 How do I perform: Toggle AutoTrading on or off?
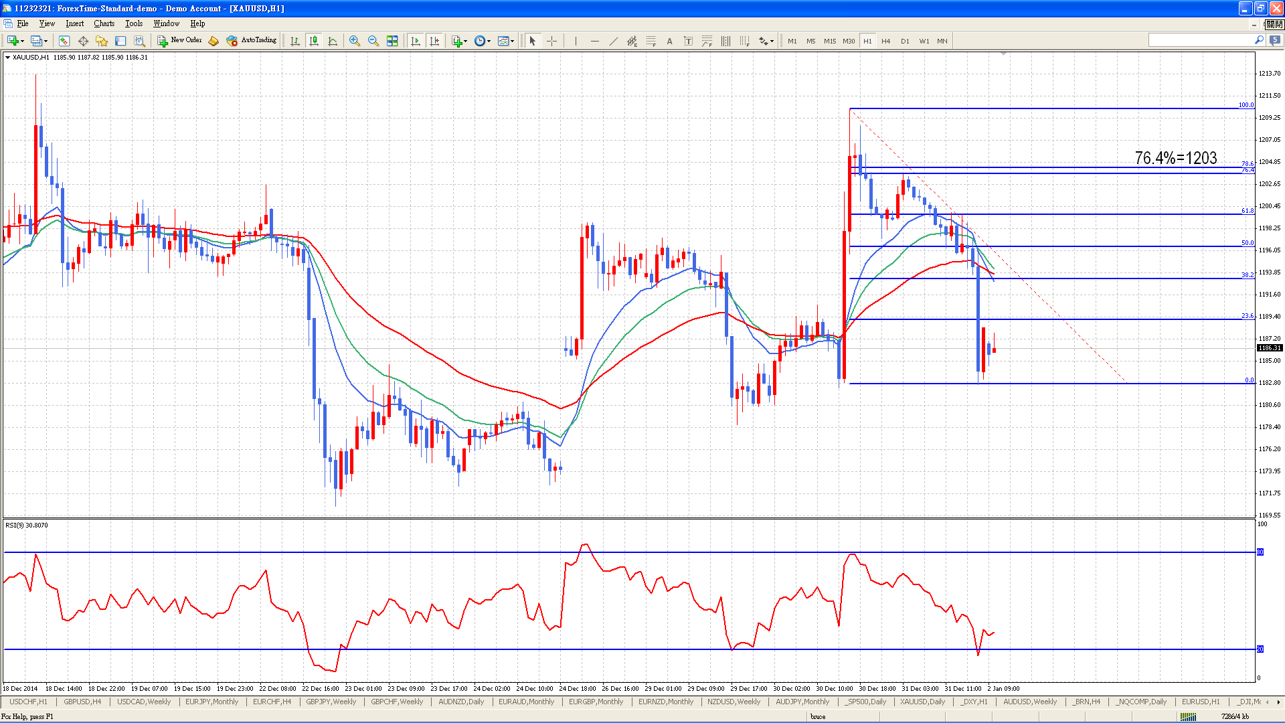click(x=252, y=41)
